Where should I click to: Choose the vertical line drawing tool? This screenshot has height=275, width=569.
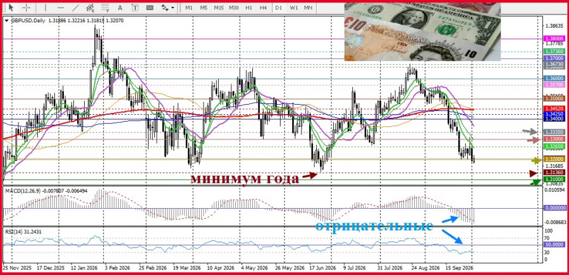46,8
